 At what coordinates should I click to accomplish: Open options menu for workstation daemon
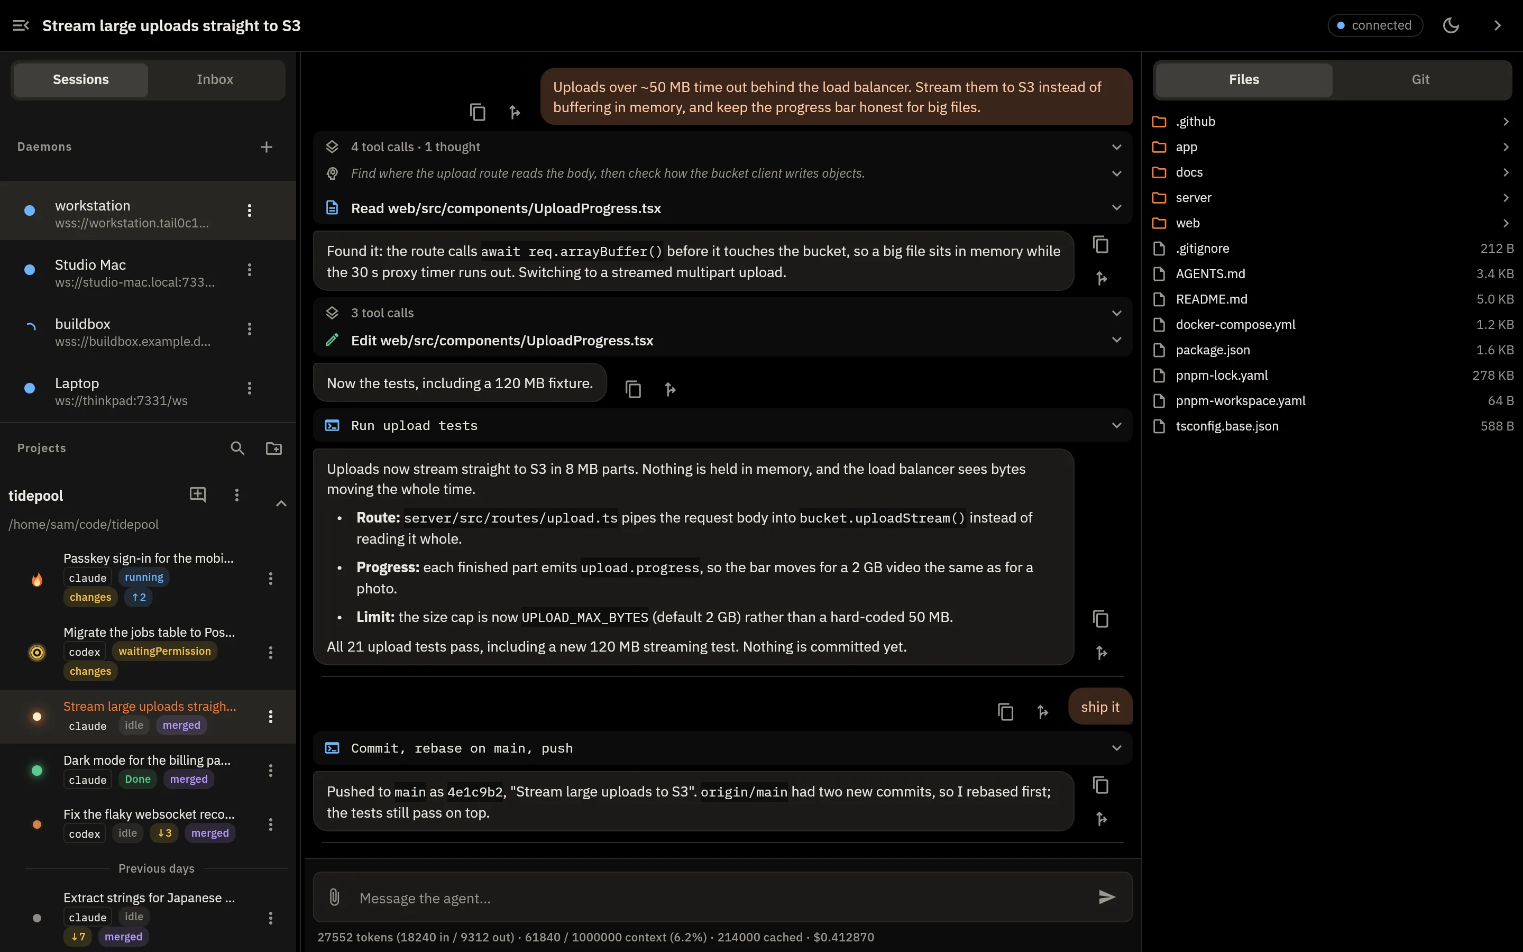(249, 210)
